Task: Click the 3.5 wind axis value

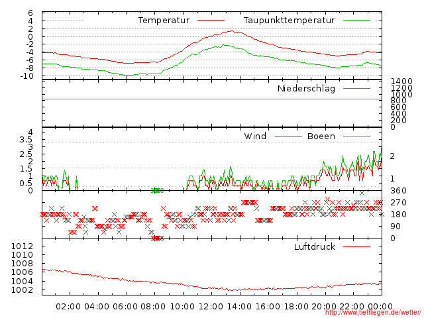Action: coord(26,140)
